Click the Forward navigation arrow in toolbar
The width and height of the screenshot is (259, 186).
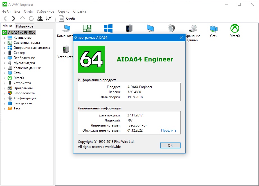[13, 19]
